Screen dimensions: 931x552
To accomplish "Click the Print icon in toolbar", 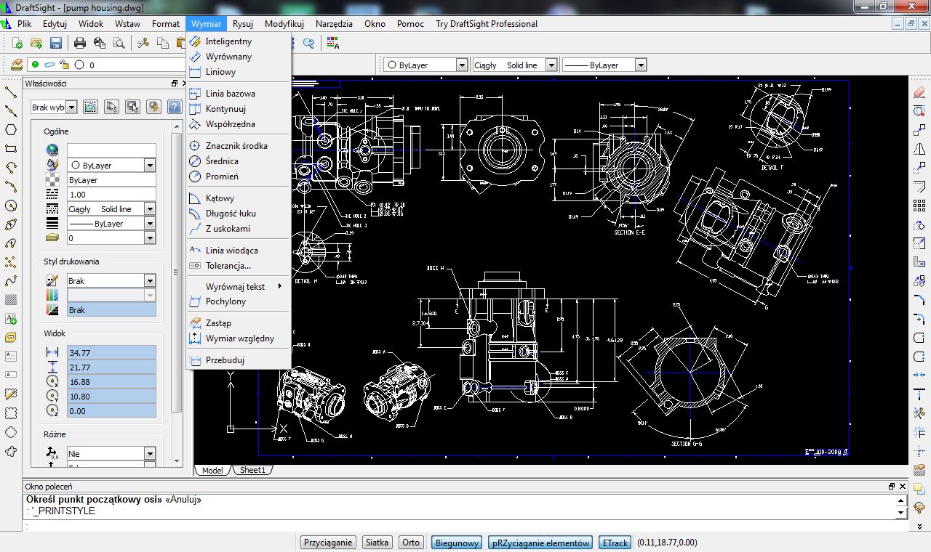I will click(x=80, y=43).
